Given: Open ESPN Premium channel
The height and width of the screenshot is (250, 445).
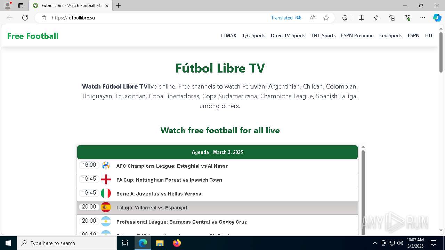Looking at the screenshot, I should click(x=357, y=35).
